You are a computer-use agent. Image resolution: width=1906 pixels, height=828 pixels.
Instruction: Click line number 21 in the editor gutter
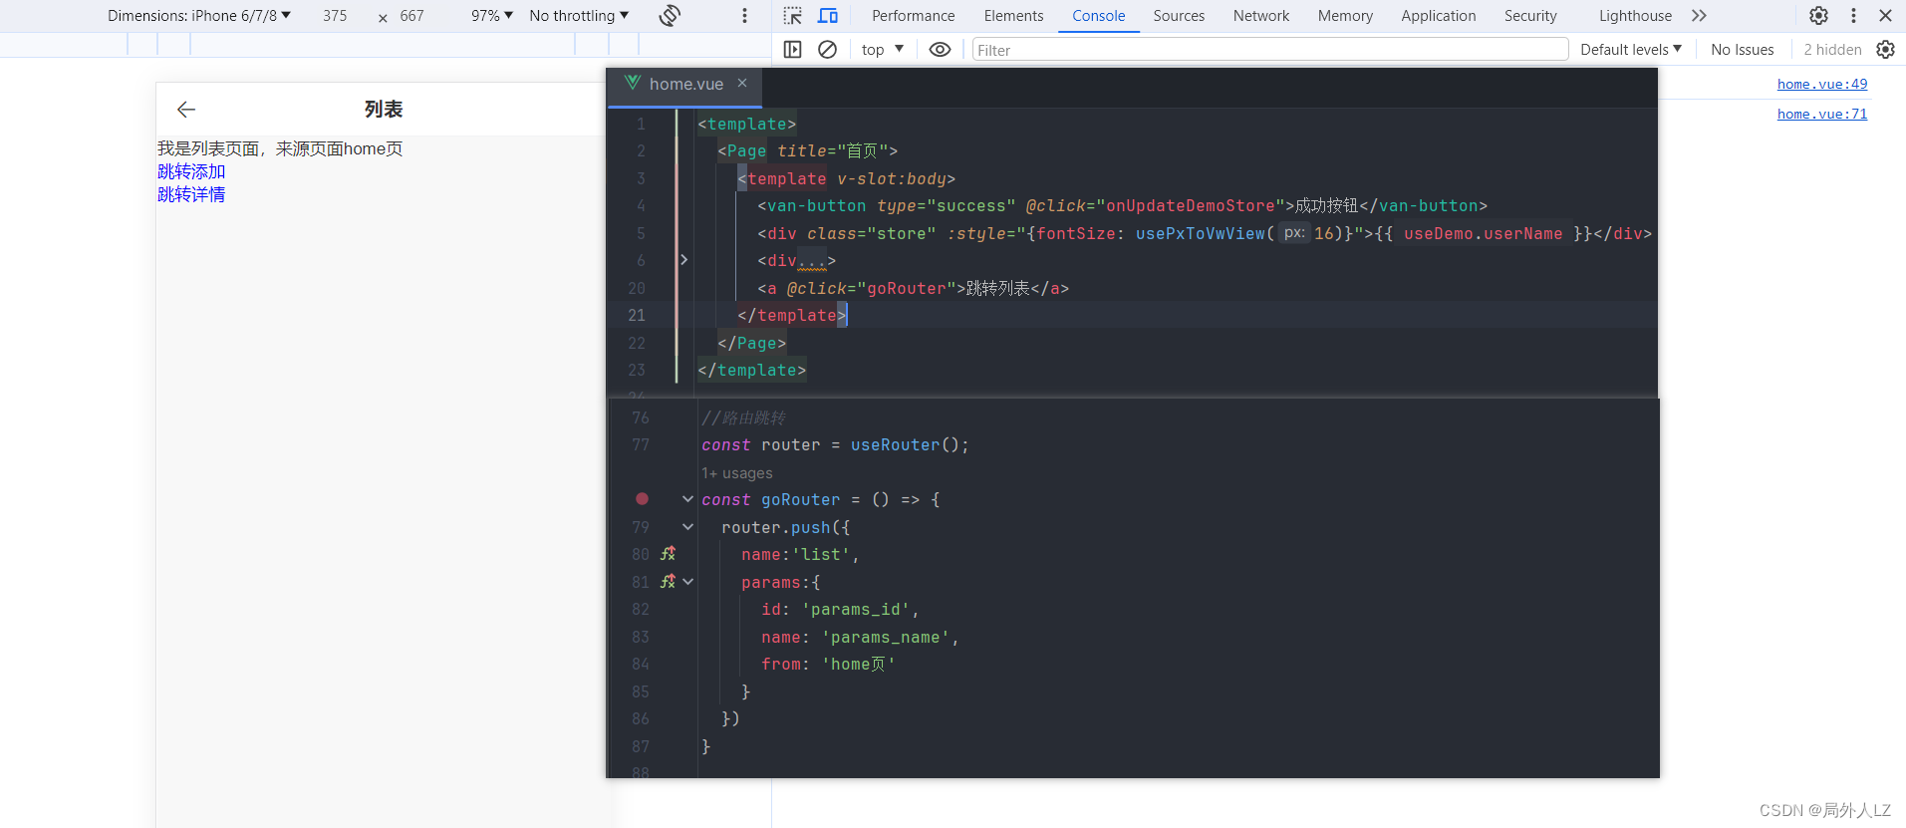(x=637, y=315)
